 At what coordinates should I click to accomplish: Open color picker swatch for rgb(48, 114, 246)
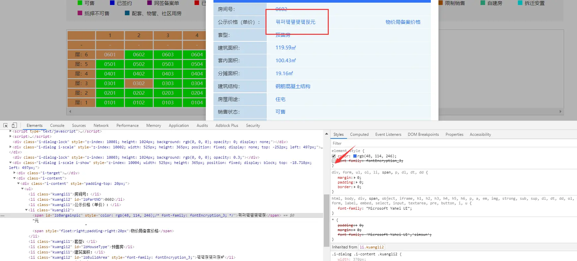355,156
